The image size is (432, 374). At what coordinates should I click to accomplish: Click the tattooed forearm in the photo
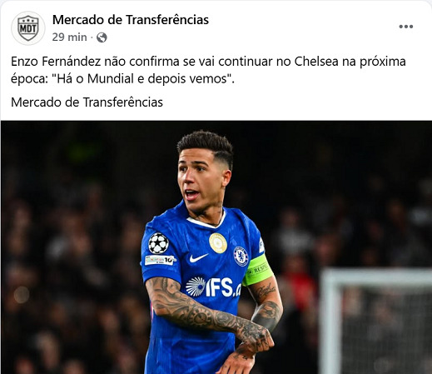pyautogui.click(x=204, y=310)
